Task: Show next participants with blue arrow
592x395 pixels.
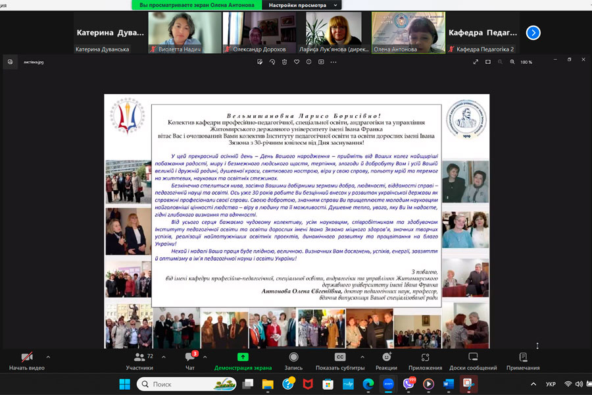Action: coord(533,33)
